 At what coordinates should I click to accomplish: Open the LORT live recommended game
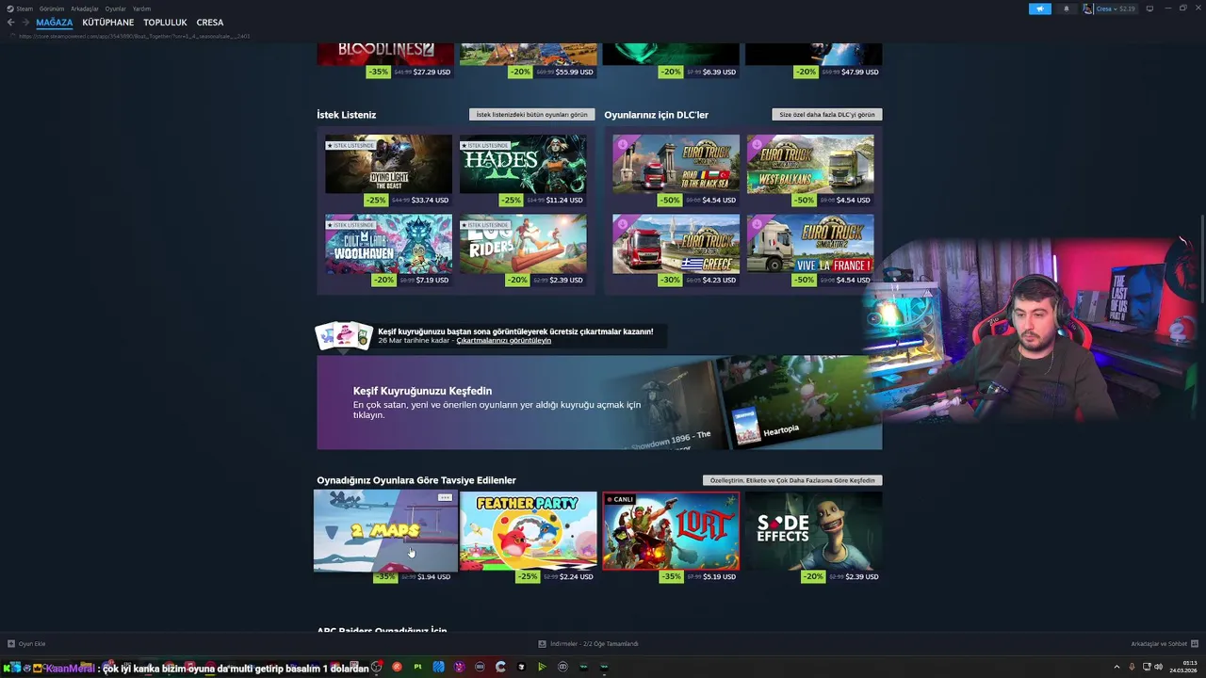tap(671, 530)
